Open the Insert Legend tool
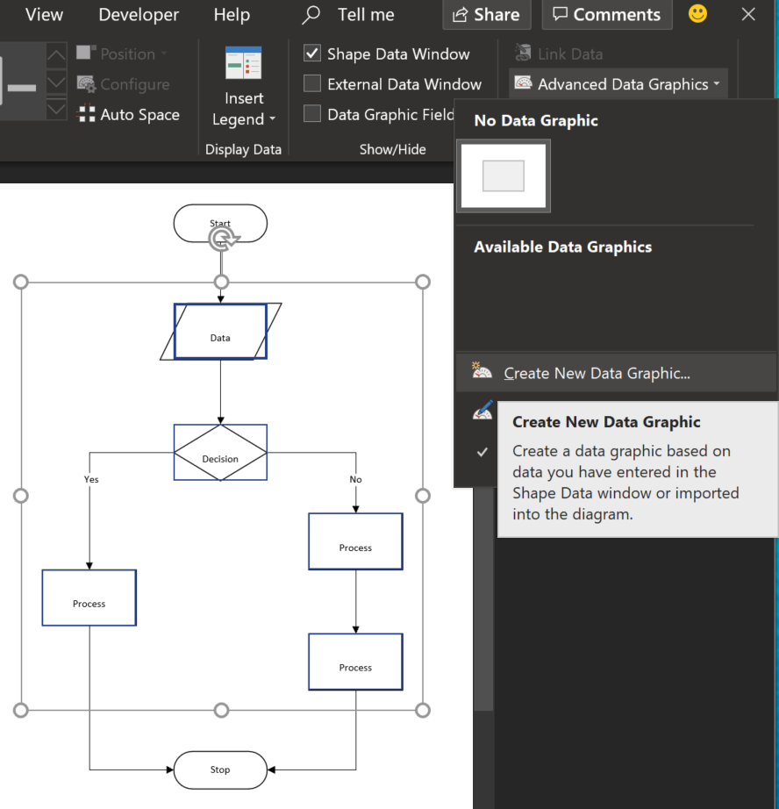This screenshot has height=809, width=779. click(243, 79)
